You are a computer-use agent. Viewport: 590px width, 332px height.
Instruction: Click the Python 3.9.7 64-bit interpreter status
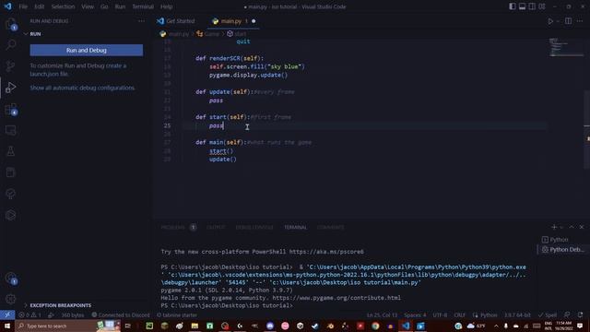pyautogui.click(x=517, y=314)
